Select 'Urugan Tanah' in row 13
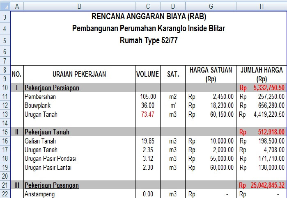Viewport: 287px width, 198px height. 79,114
